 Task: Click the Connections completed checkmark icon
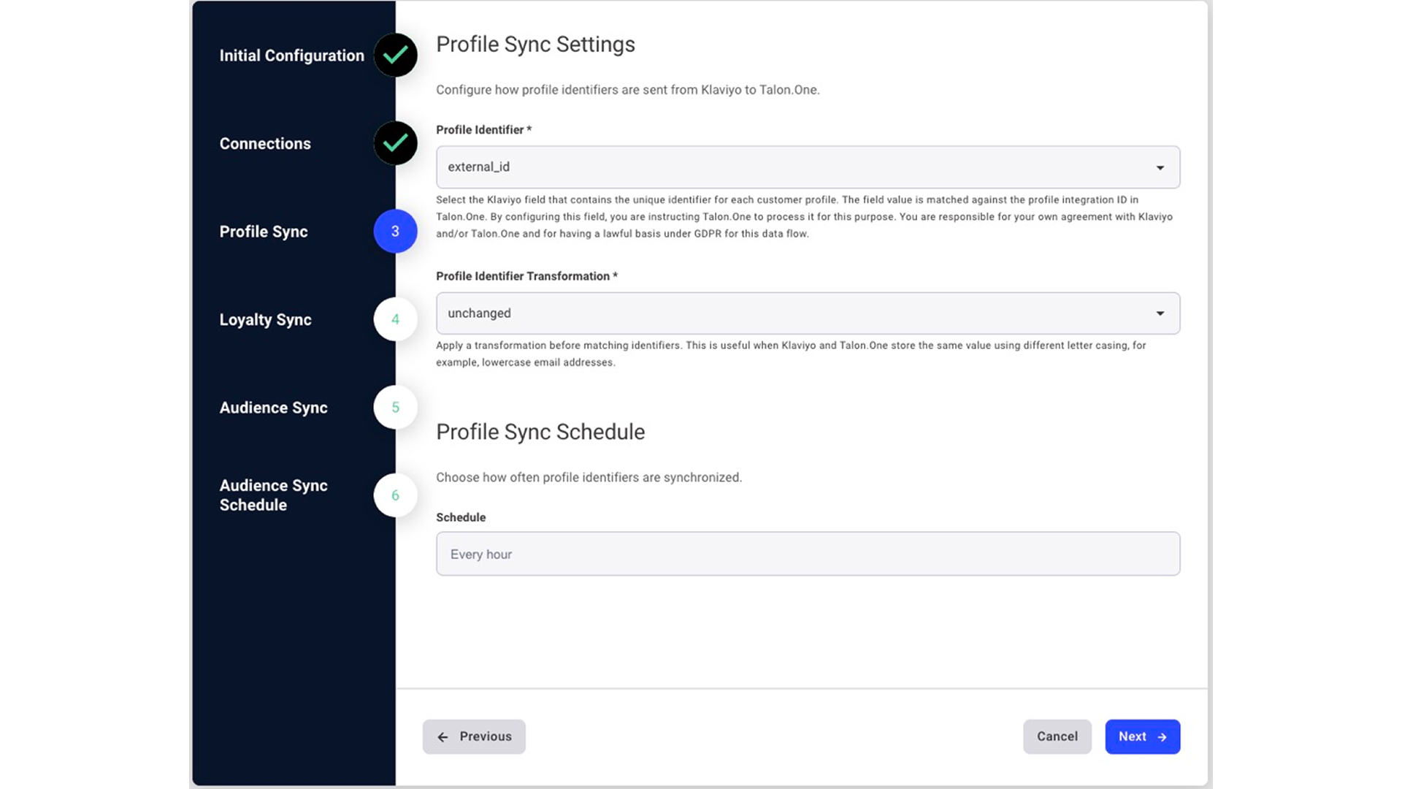click(395, 143)
